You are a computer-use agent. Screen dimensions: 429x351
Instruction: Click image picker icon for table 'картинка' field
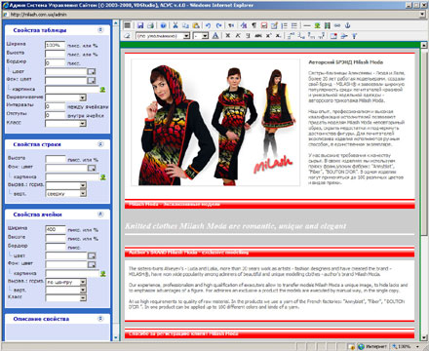click(102, 90)
